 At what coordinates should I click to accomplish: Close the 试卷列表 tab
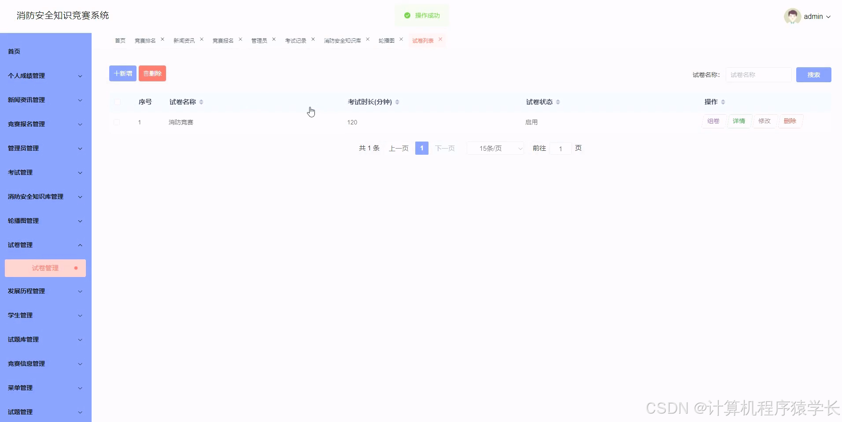tap(440, 40)
